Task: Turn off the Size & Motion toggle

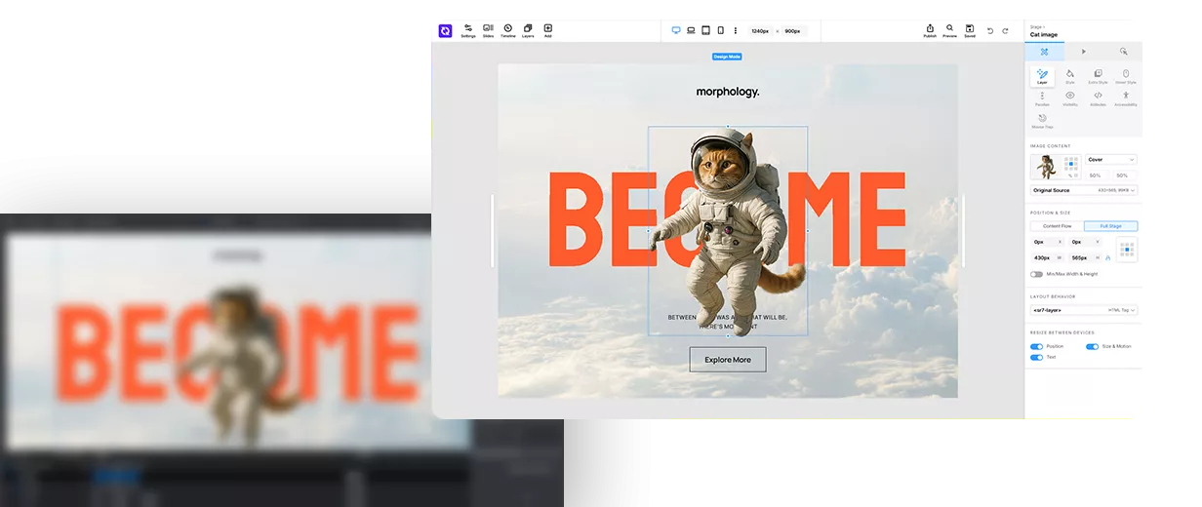Action: click(x=1092, y=346)
